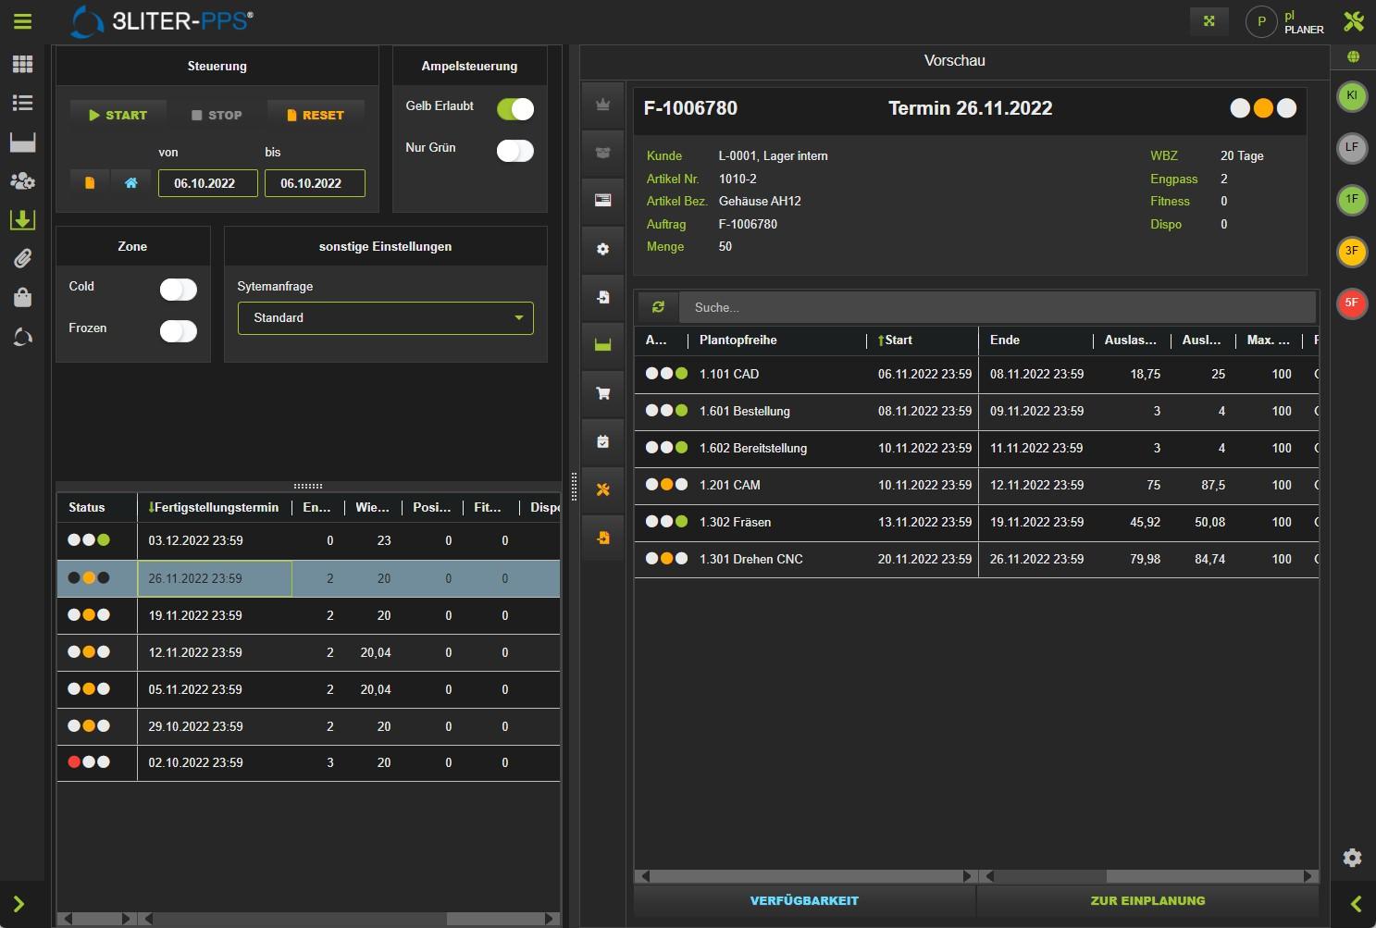Viewport: 1376px width, 928px height.
Task: Click the calendar check icon
Action: 603,441
